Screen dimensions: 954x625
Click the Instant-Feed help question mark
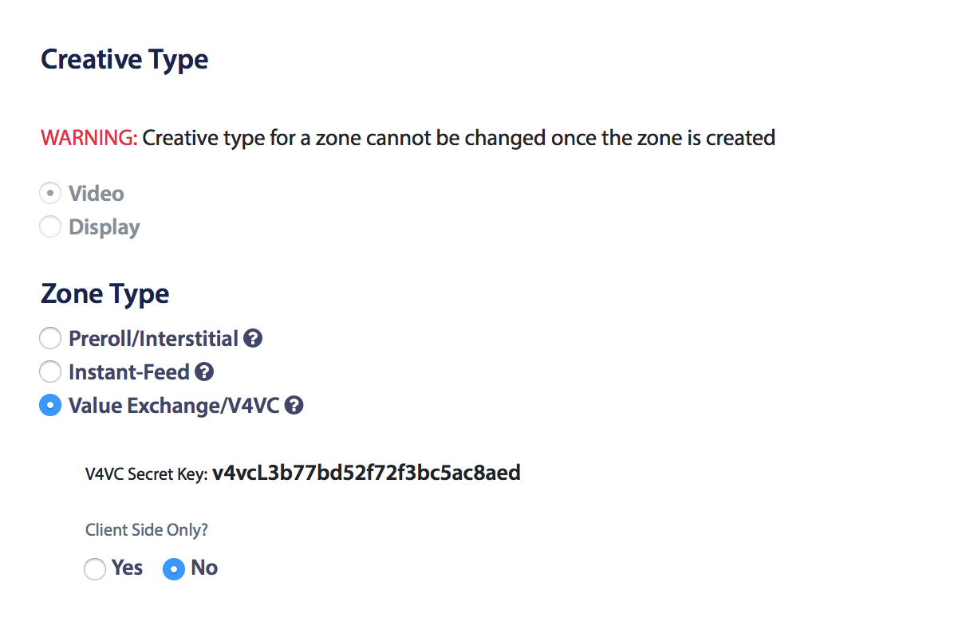[204, 371]
